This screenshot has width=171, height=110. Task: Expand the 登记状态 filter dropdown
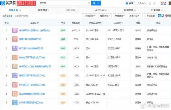point(105,16)
